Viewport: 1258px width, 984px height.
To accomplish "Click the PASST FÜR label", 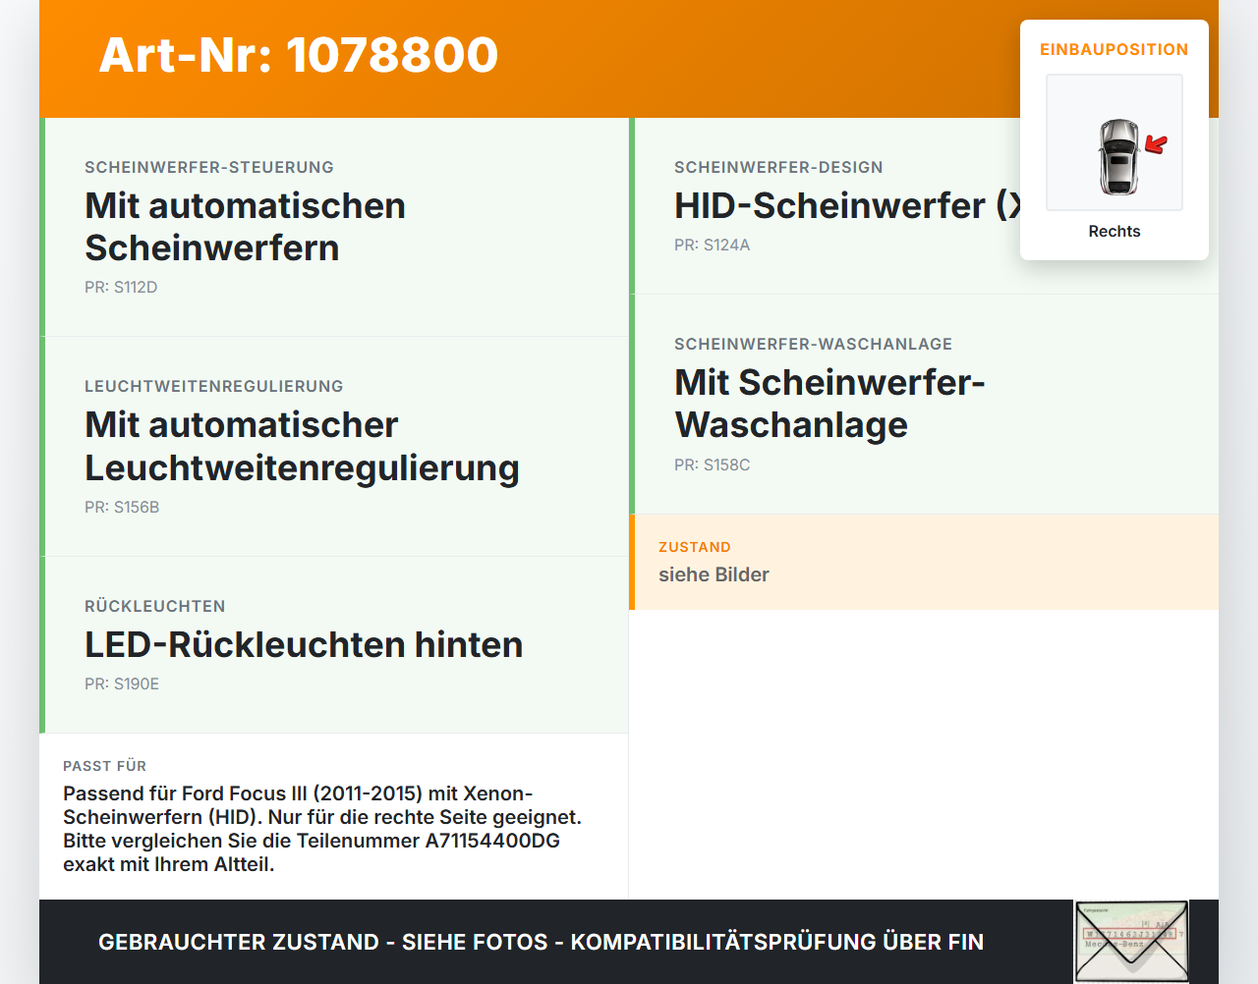I will 104,766.
